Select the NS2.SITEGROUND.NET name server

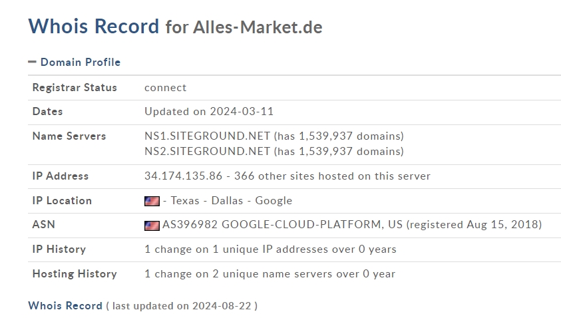pyautogui.click(x=207, y=151)
